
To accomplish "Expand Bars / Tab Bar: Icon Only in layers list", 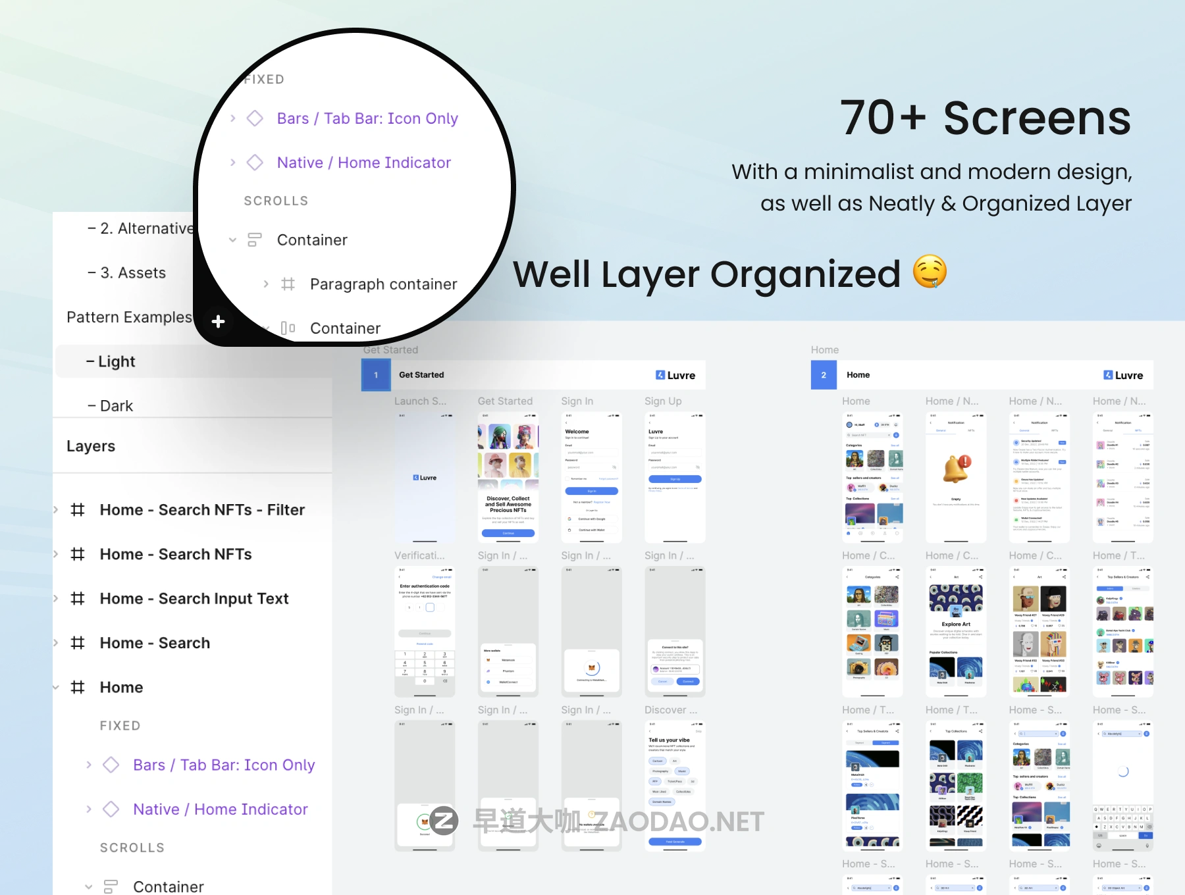I will (x=89, y=765).
